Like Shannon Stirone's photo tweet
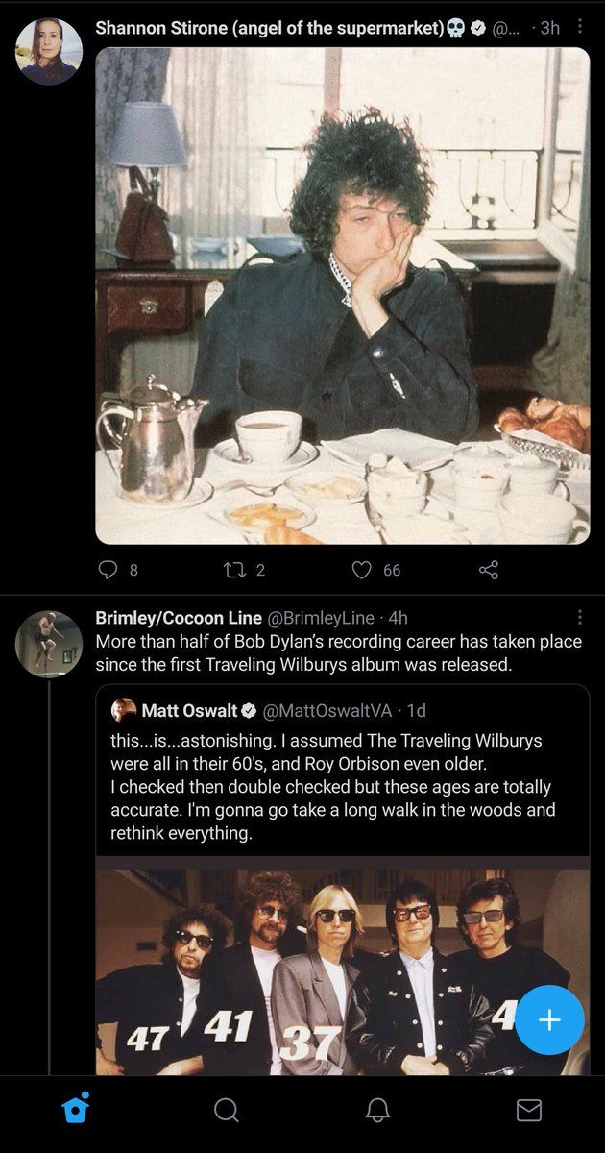 (362, 570)
